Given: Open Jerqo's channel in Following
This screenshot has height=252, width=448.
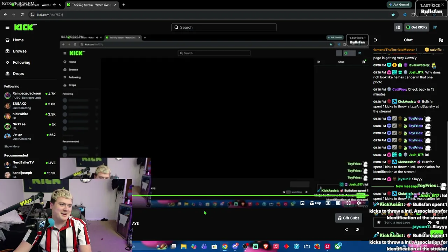Looking at the screenshot, I should pyautogui.click(x=30, y=136).
